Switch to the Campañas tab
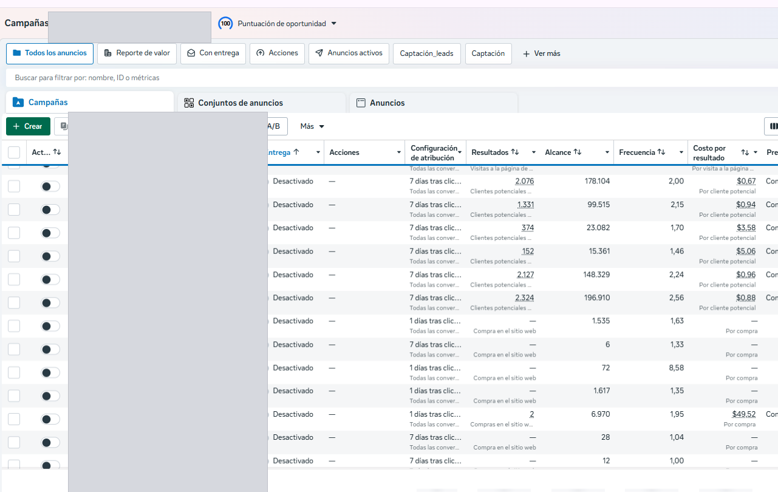Image resolution: width=778 pixels, height=492 pixels. pyautogui.click(x=90, y=103)
